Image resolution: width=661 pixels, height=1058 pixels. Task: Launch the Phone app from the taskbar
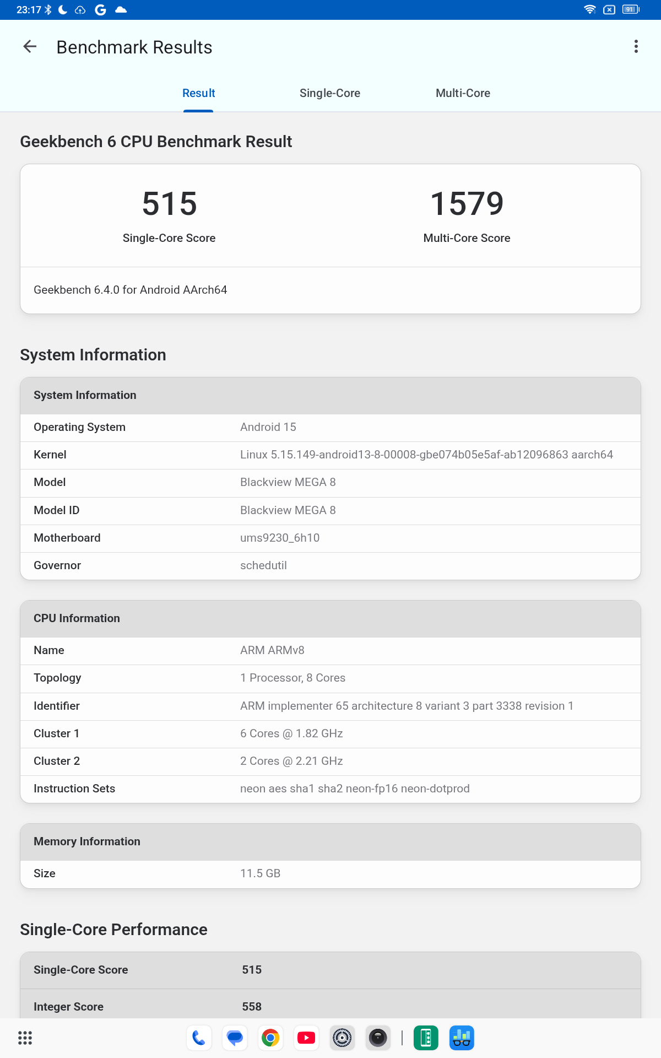(x=199, y=1038)
